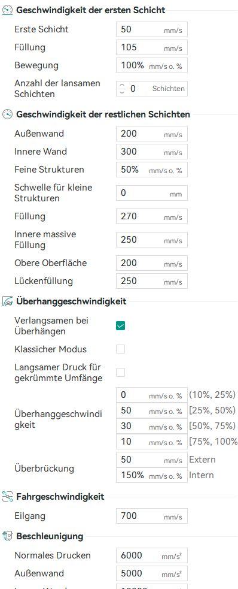
Task: Click the Extern Überbrückung speed field
Action: coord(152,460)
